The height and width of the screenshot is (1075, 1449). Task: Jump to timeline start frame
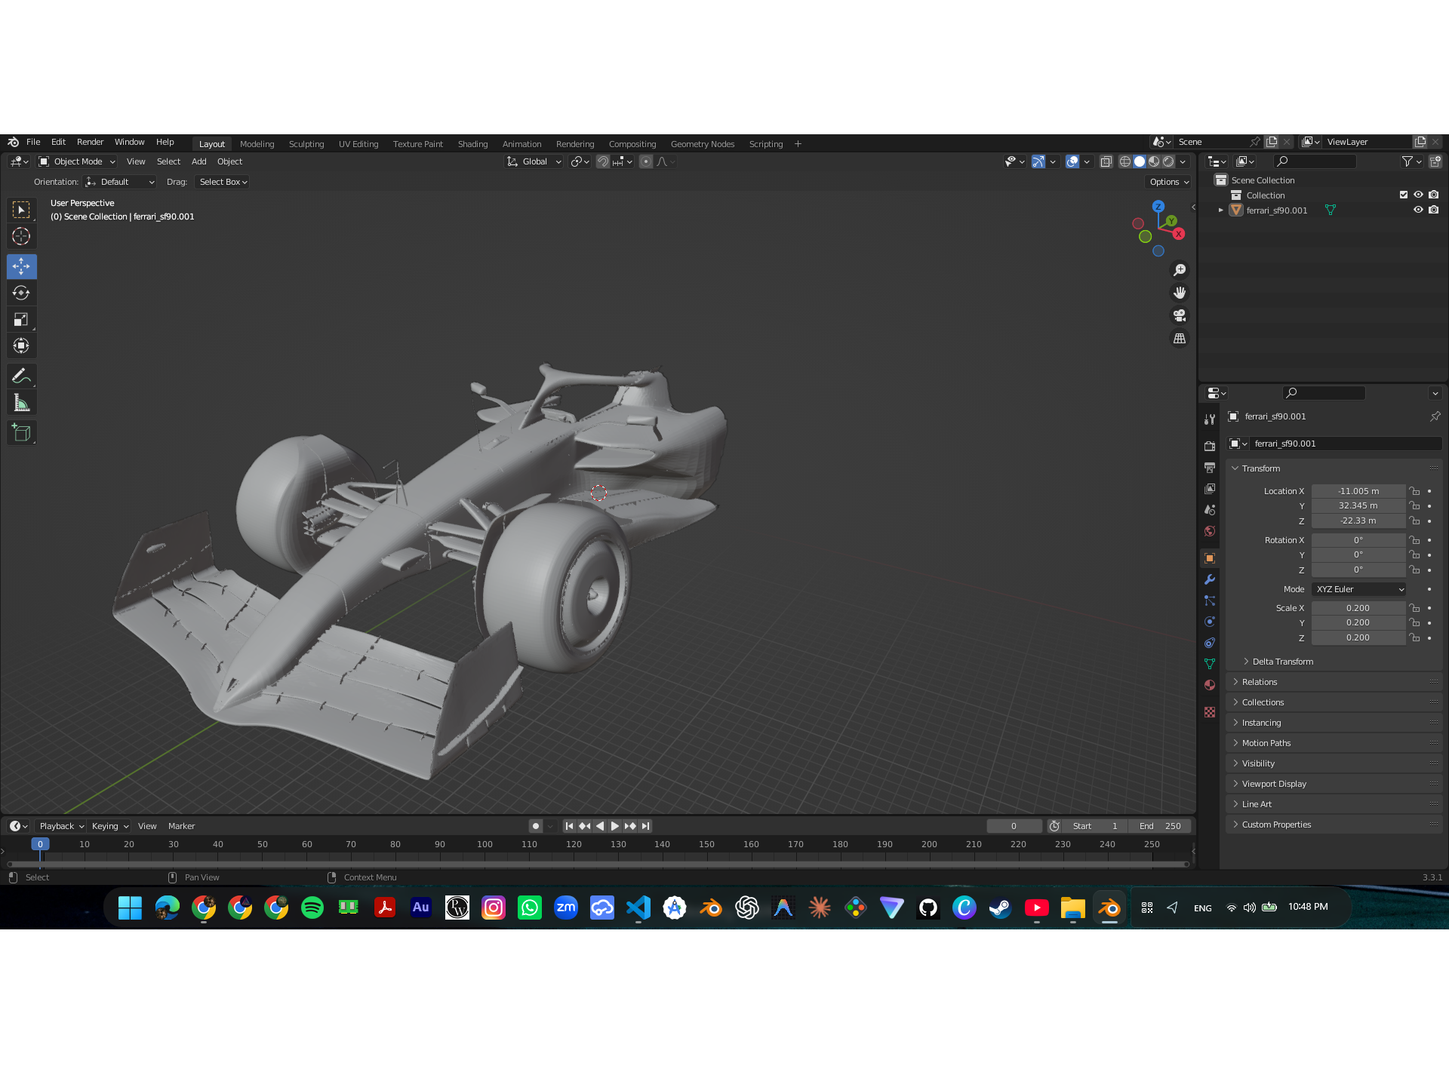(x=569, y=826)
